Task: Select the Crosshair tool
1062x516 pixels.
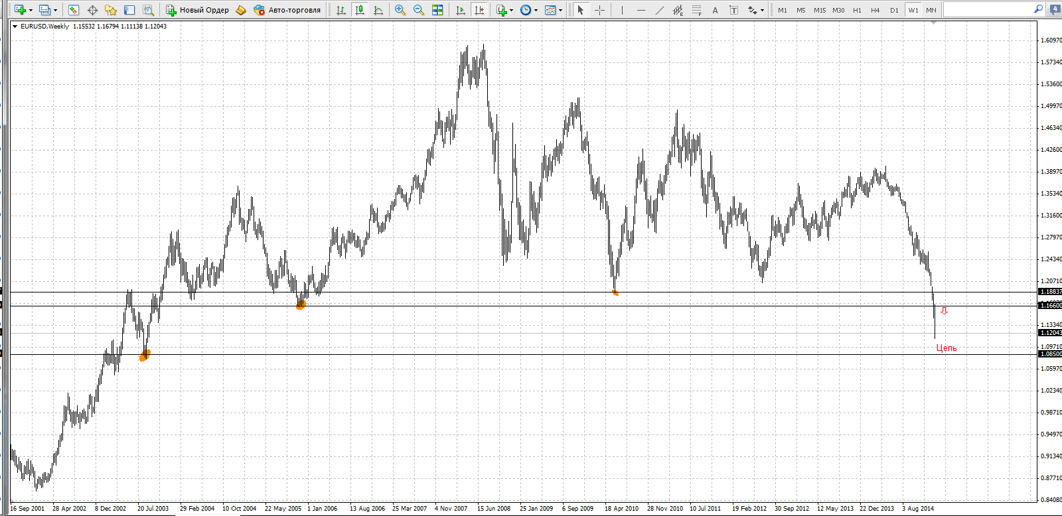Action: (599, 10)
